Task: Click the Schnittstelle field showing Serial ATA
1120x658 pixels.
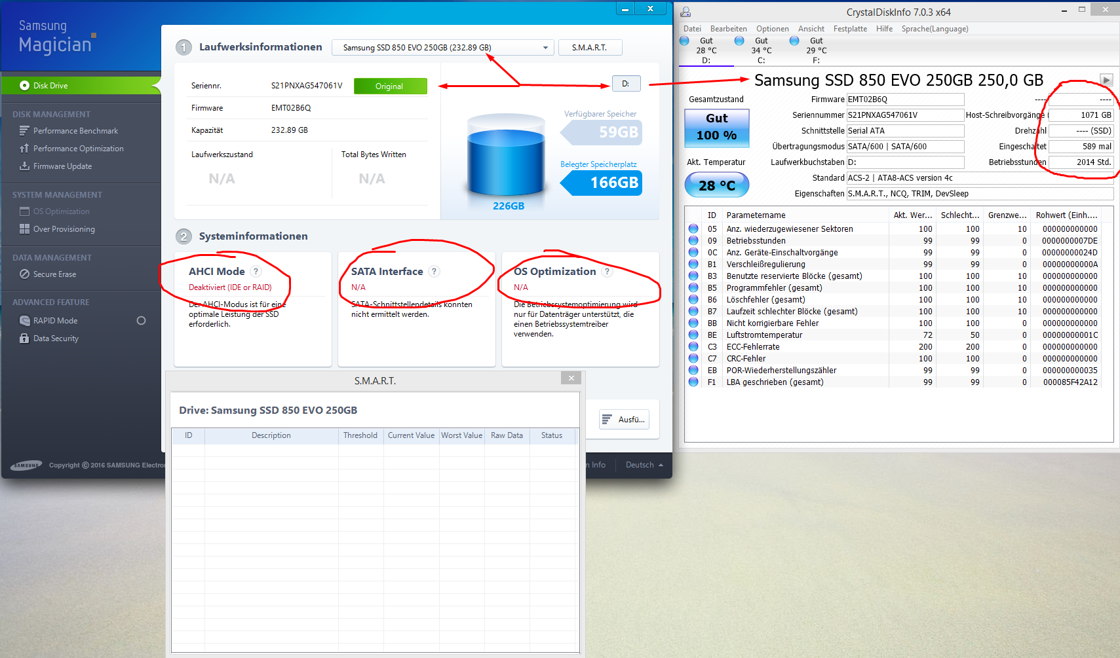Action: [x=905, y=131]
